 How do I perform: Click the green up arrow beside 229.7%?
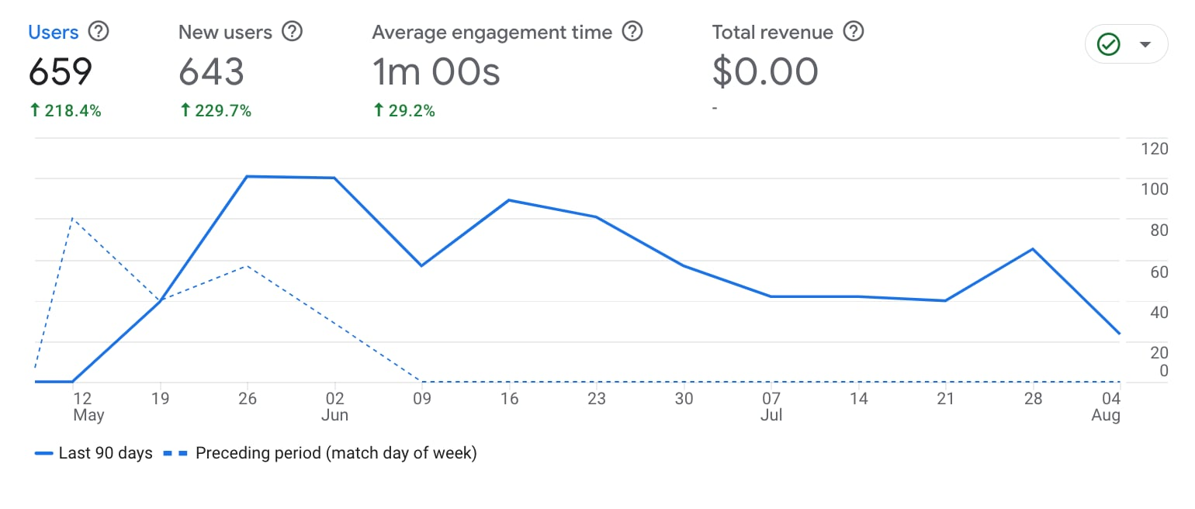pos(185,111)
